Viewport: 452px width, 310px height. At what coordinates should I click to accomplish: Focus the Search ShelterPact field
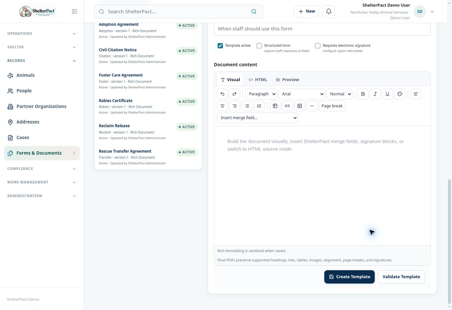tap(179, 12)
